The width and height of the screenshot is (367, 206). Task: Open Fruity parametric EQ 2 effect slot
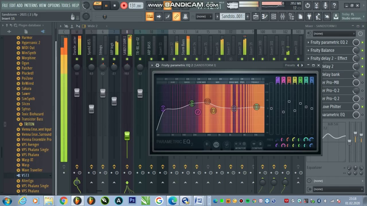329,42
